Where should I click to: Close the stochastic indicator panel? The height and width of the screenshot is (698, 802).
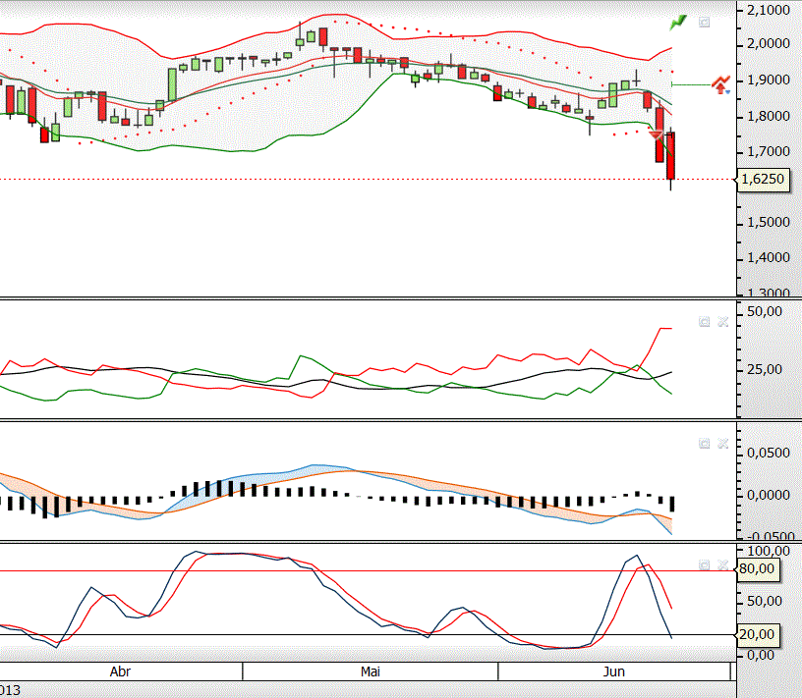click(x=722, y=565)
